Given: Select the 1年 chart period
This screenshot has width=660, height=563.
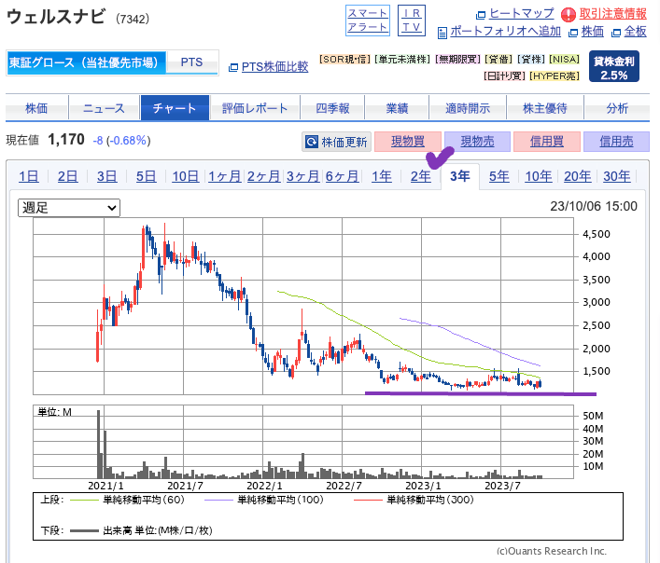Looking at the screenshot, I should (x=382, y=176).
